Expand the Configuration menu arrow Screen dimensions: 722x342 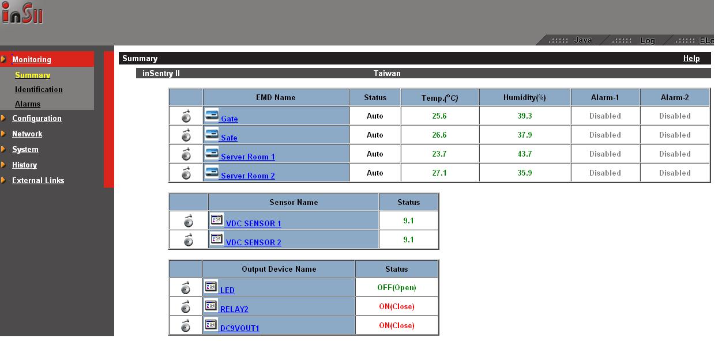[x=4, y=118]
